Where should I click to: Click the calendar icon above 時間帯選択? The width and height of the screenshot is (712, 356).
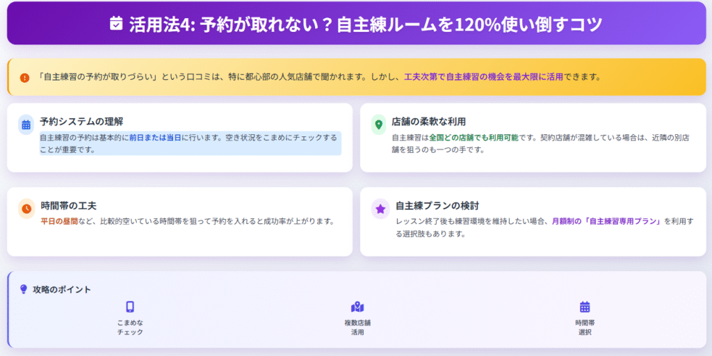pyautogui.click(x=585, y=307)
